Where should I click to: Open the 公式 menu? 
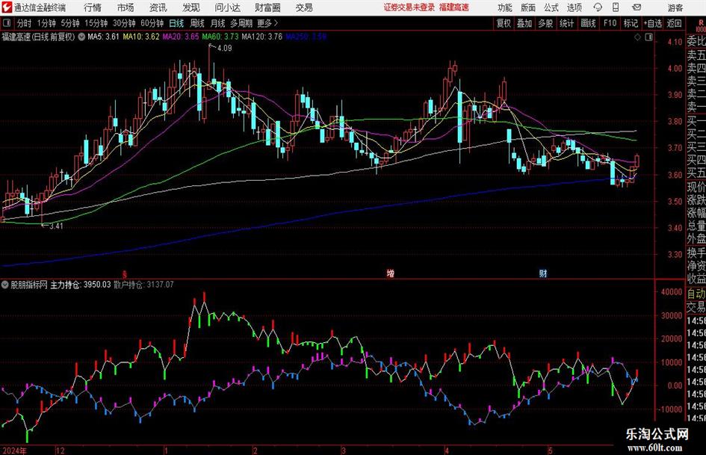551,7
